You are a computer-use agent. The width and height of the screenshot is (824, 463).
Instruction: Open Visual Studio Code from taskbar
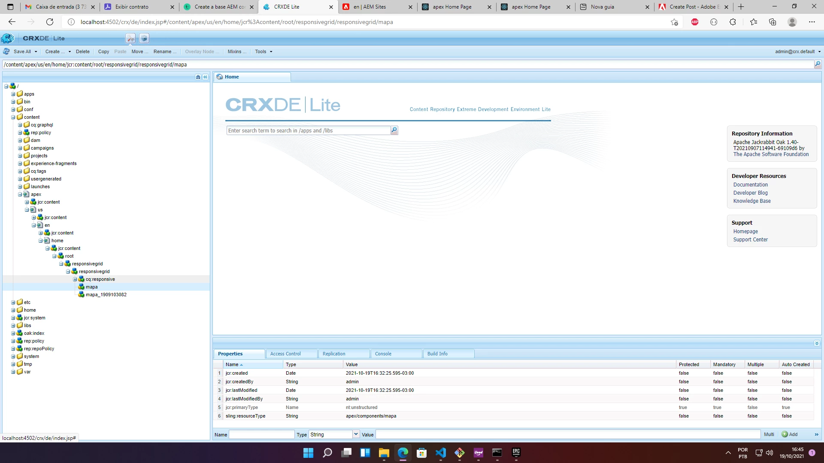point(441,453)
